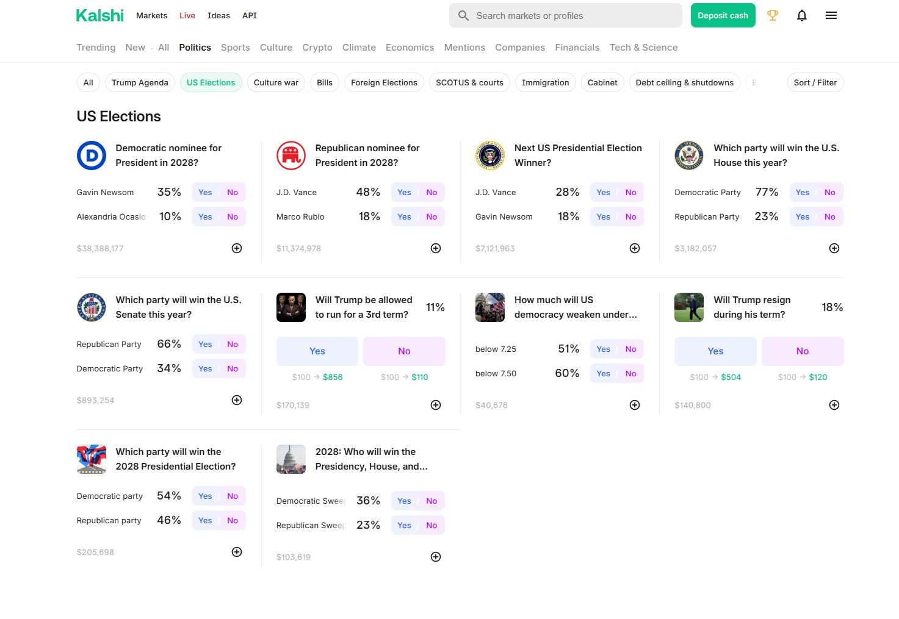
Task: Open the Live link in top navigation
Action: click(187, 15)
